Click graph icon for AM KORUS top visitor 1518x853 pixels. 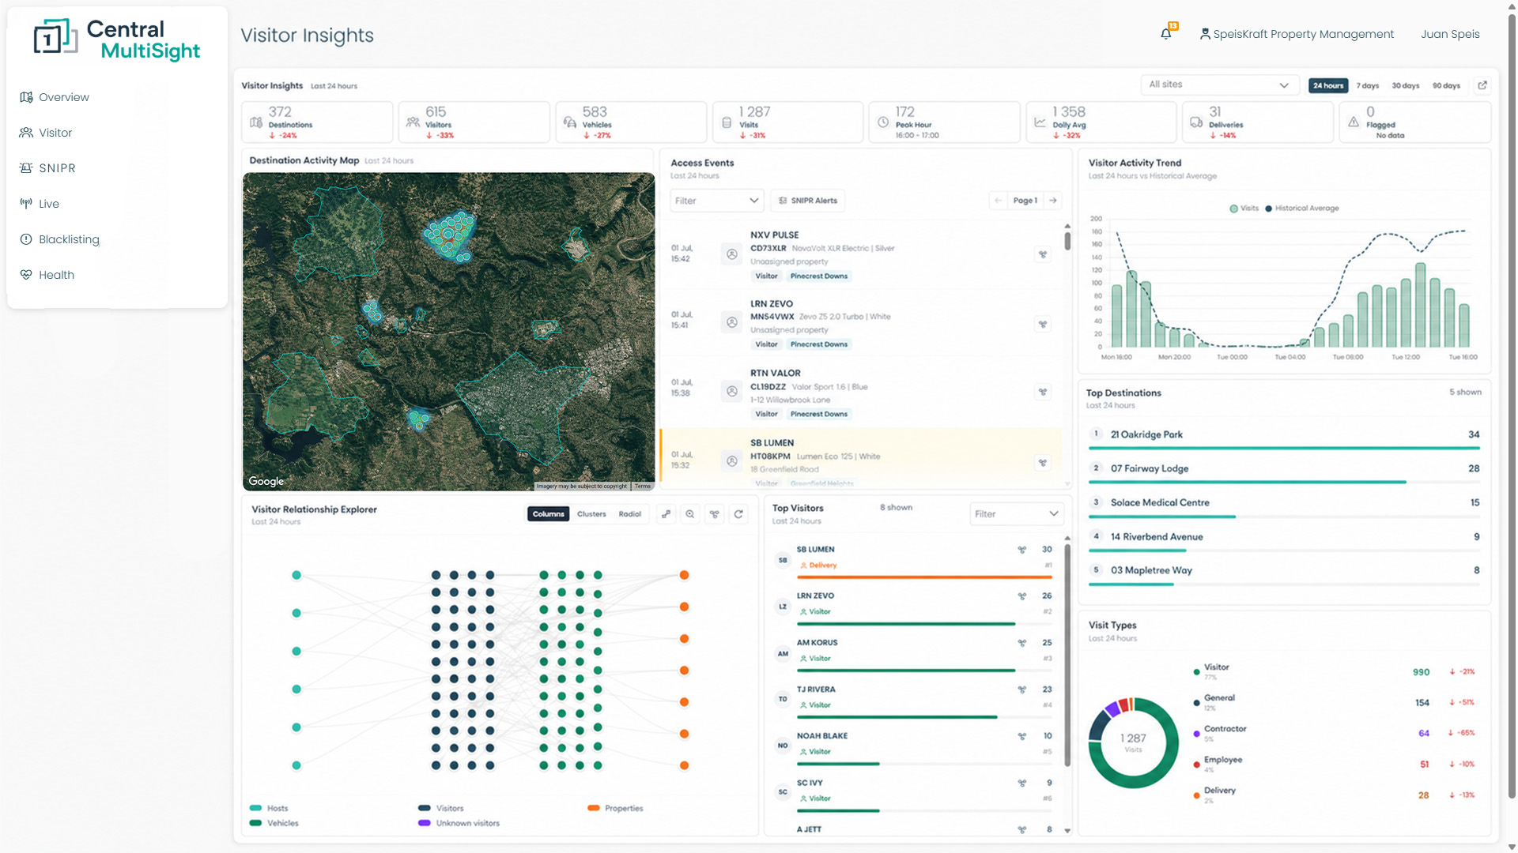pyautogui.click(x=1021, y=643)
